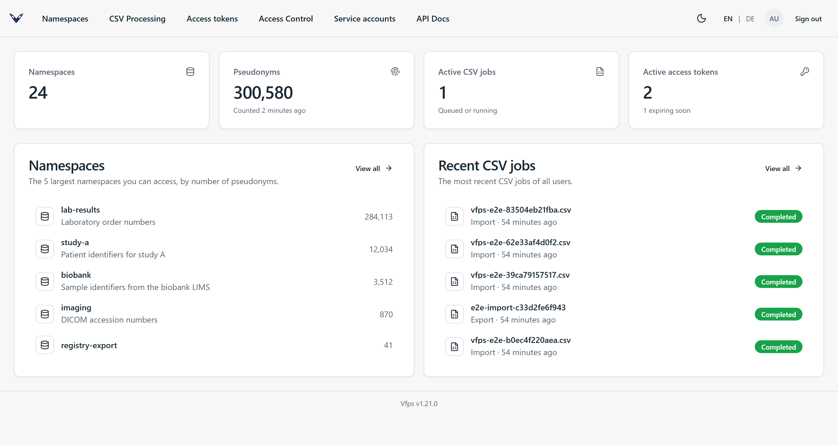View all in the Namespaces panel
The image size is (838, 445).
[373, 168]
